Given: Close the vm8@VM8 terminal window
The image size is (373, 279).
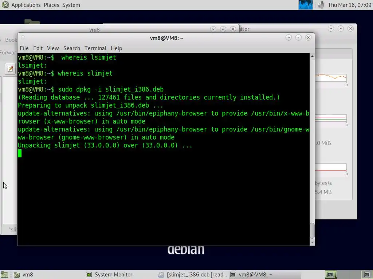Looking at the screenshot, I should pyautogui.click(x=308, y=37).
